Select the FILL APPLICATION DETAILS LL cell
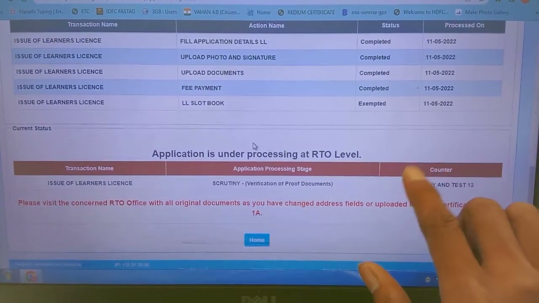539x303 pixels. click(x=224, y=42)
